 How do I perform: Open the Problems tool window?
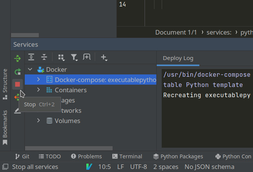tap(86, 156)
